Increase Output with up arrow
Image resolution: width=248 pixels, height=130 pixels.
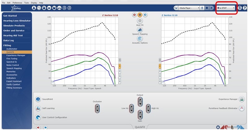click(x=140, y=100)
